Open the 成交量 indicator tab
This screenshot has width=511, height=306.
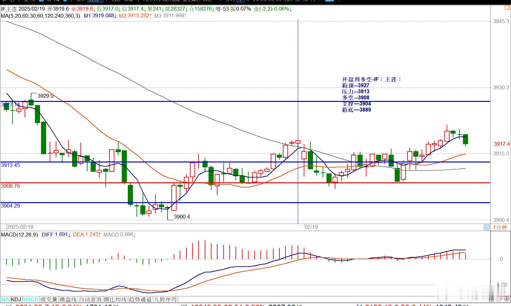(x=49, y=300)
